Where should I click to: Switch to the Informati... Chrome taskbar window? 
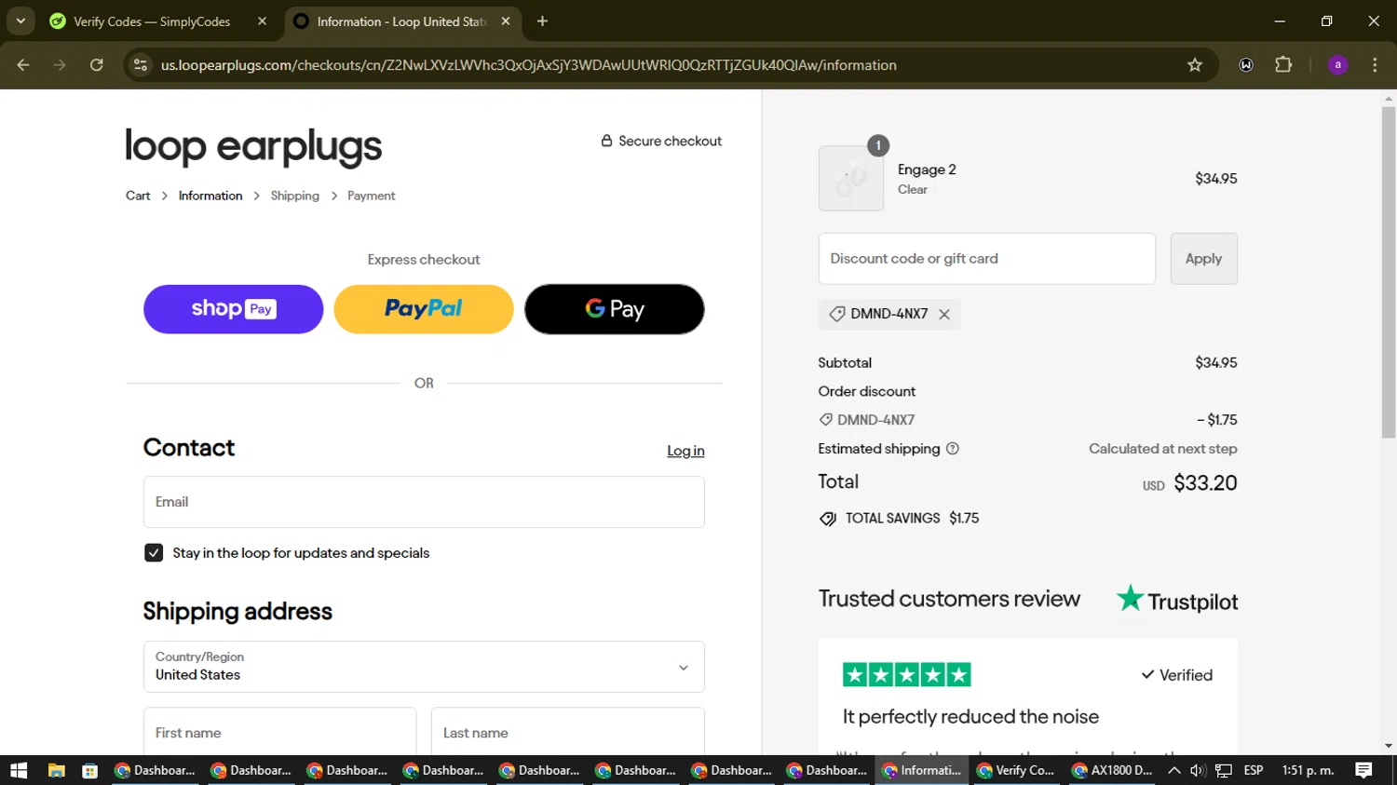click(922, 770)
